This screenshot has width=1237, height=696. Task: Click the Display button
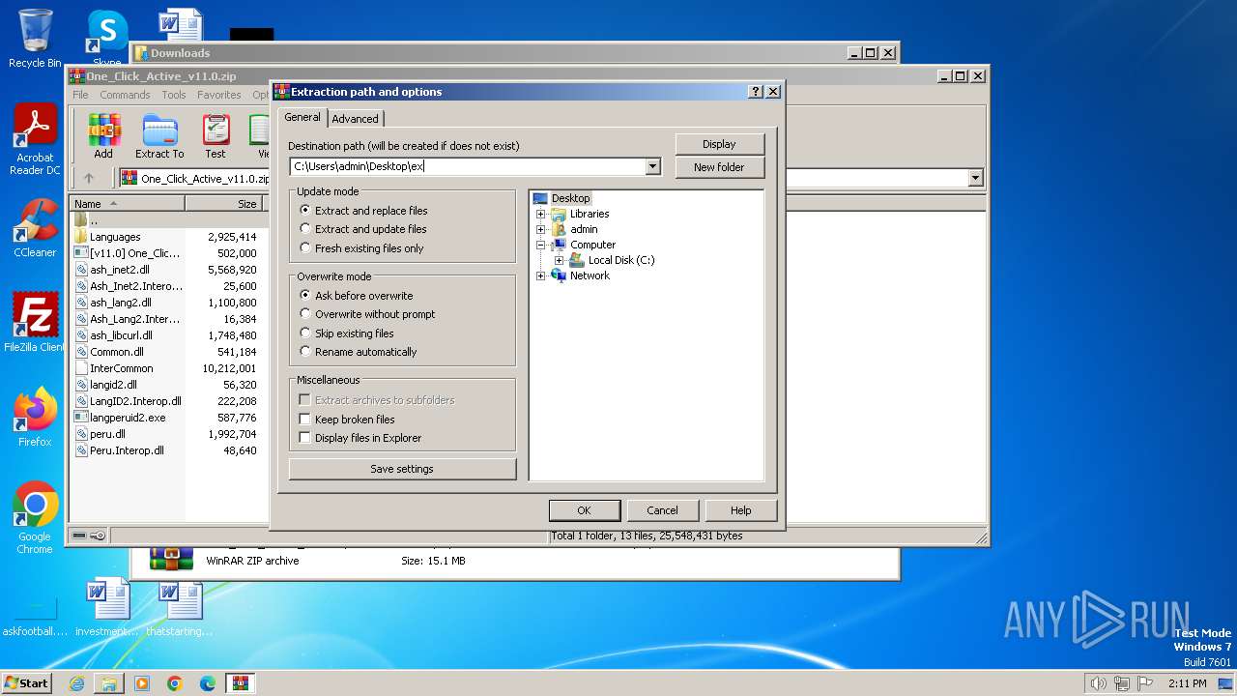[719, 144]
